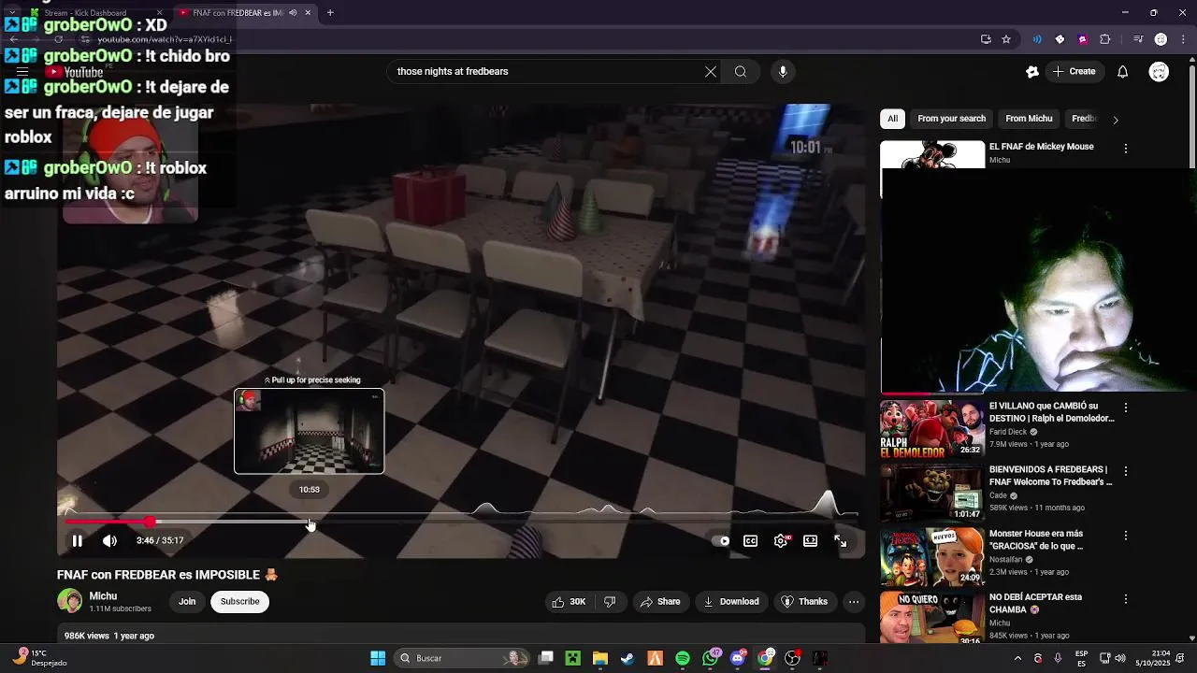Click the search magnifier button
Screen dimensions: 1197x673
[741, 71]
